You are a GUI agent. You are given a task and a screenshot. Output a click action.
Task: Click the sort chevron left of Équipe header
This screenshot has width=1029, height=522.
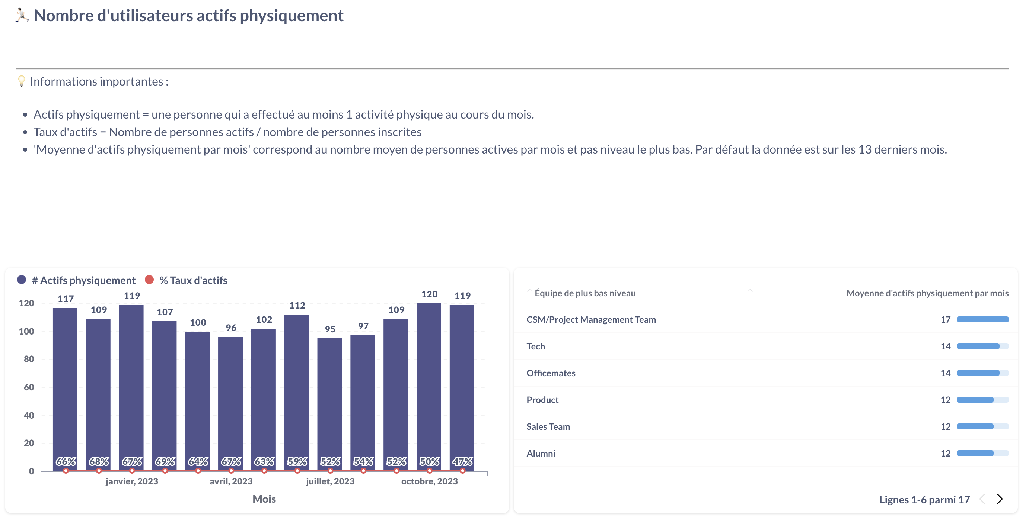coord(530,291)
